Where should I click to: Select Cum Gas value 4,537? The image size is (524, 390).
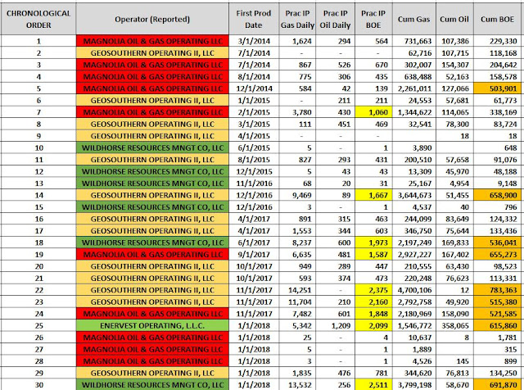click(413, 207)
